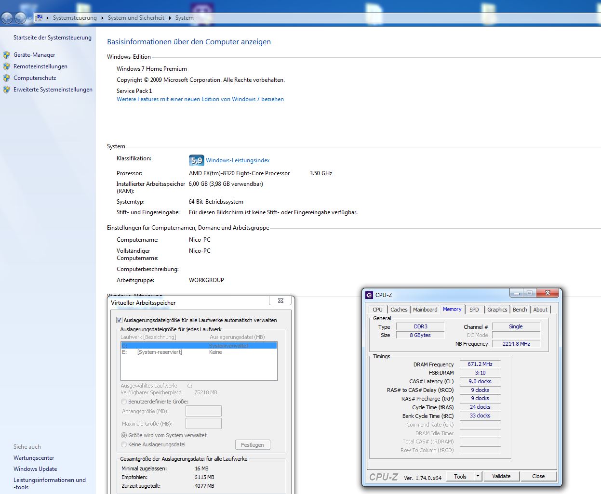Screen dimensions: 601x494
Task: Open the Control Panel icon in address bar
Action: (x=40, y=17)
